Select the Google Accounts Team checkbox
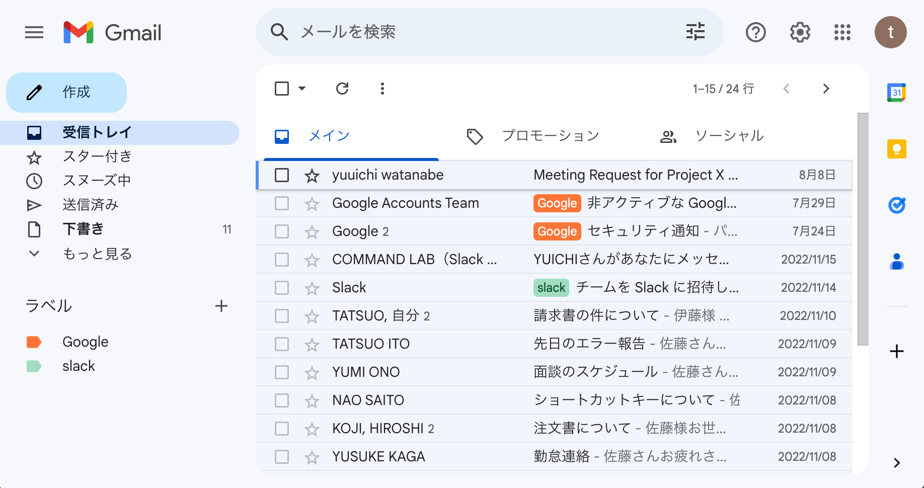Image resolution: width=924 pixels, height=488 pixels. 282,203
